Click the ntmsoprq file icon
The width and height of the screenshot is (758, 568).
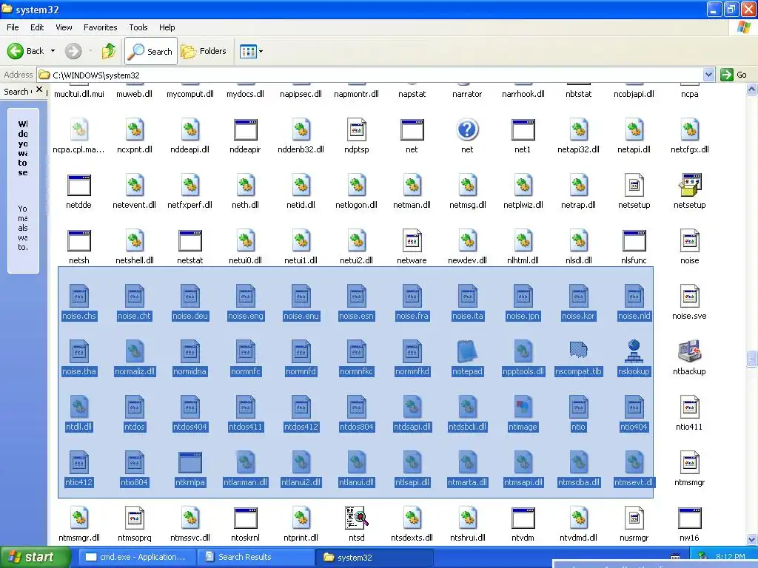coord(135,518)
